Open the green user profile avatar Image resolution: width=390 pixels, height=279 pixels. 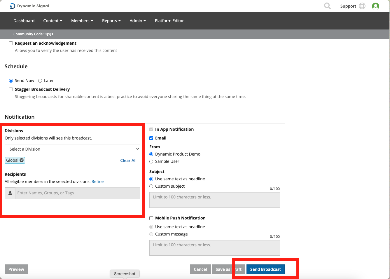(375, 6)
